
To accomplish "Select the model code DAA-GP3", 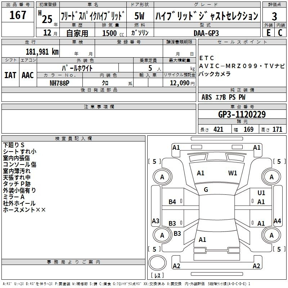I will click(x=206, y=33).
